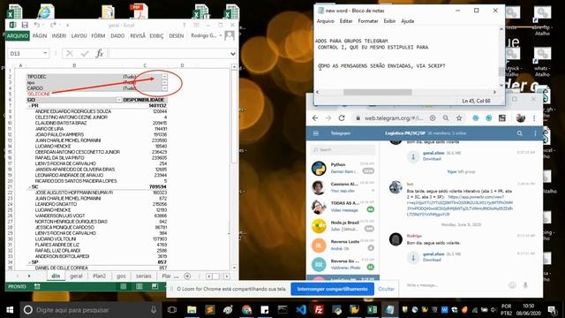This screenshot has height=318, width=565.
Task: Switch to the geral sheet tab
Action: click(x=76, y=276)
